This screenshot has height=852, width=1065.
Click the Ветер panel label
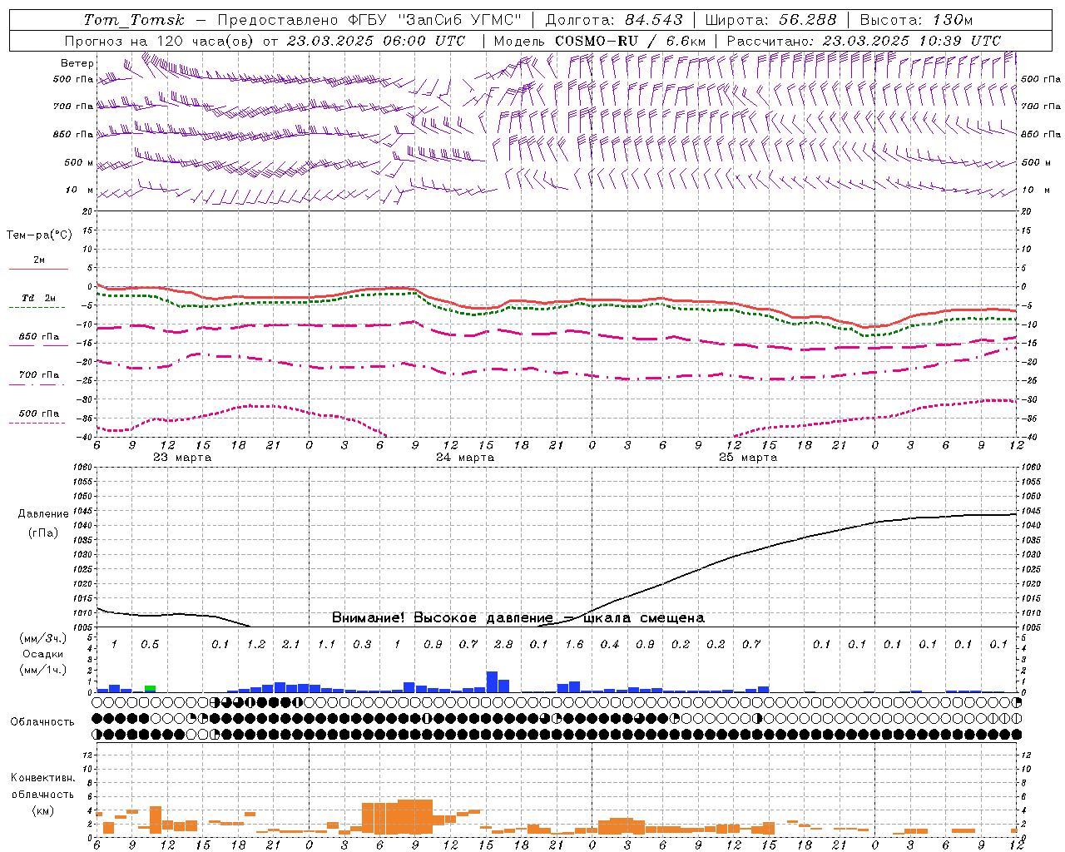click(x=77, y=63)
